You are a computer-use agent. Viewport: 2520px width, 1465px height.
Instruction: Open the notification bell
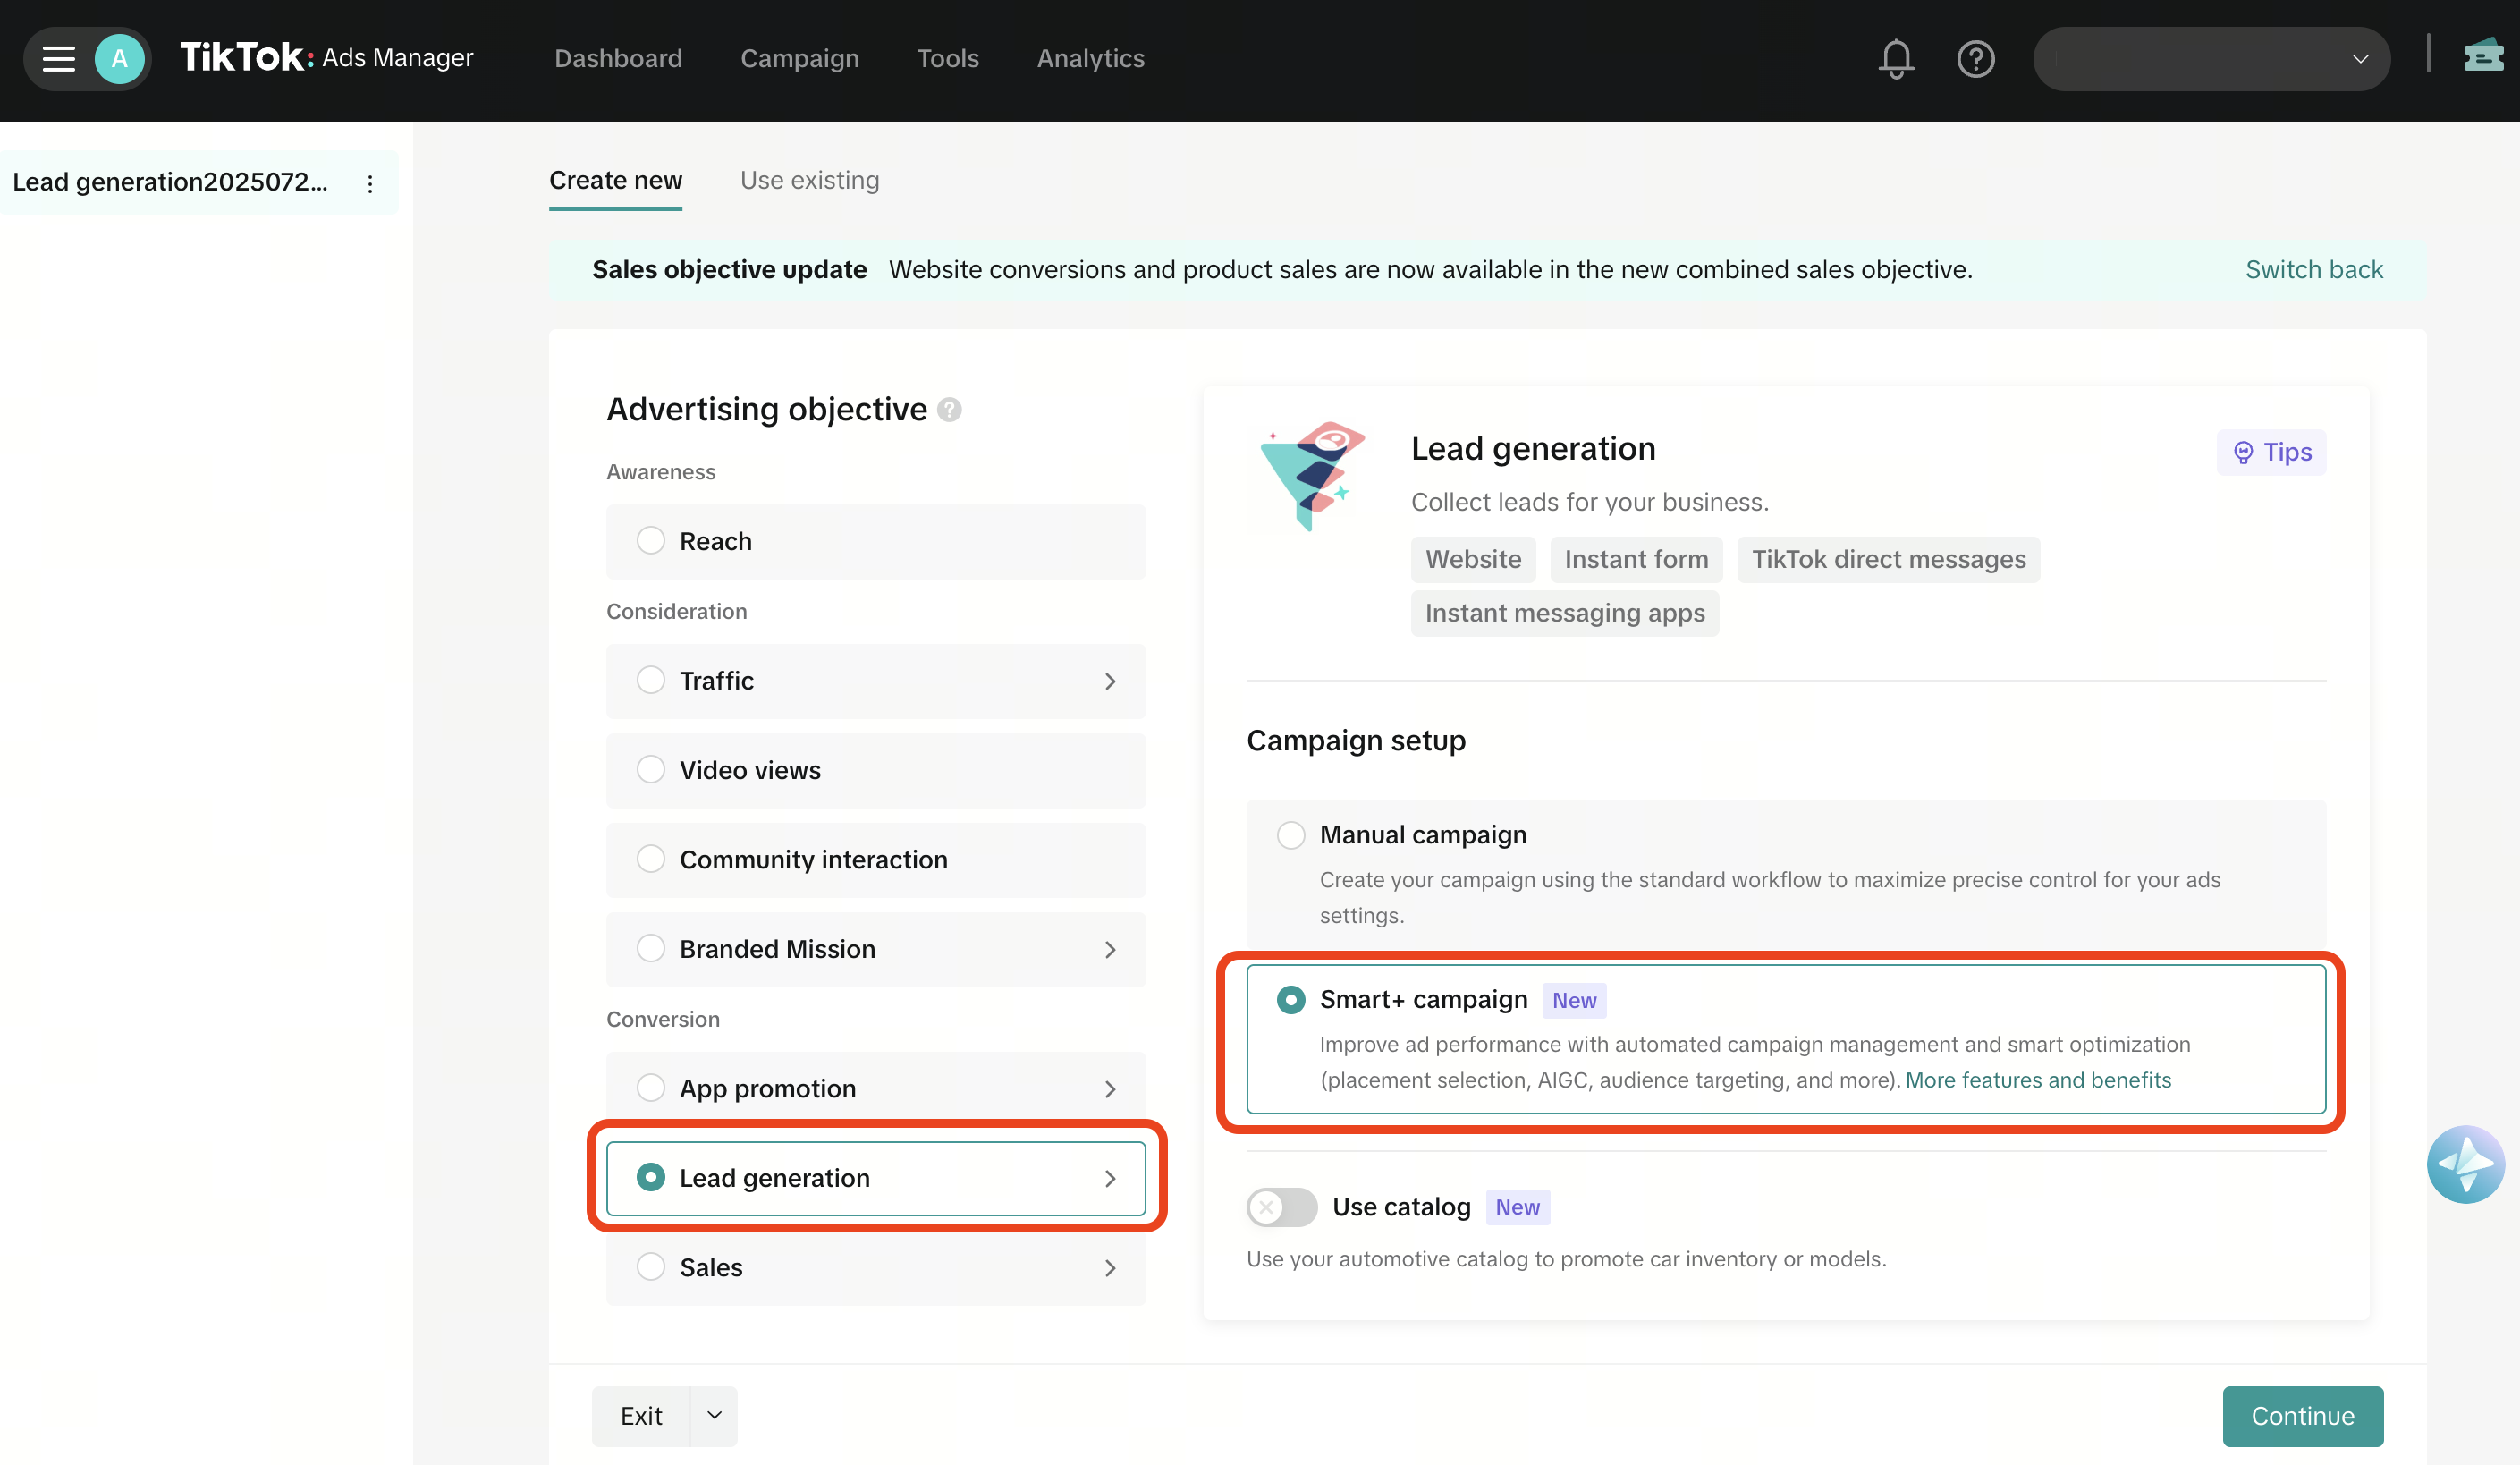click(1896, 58)
